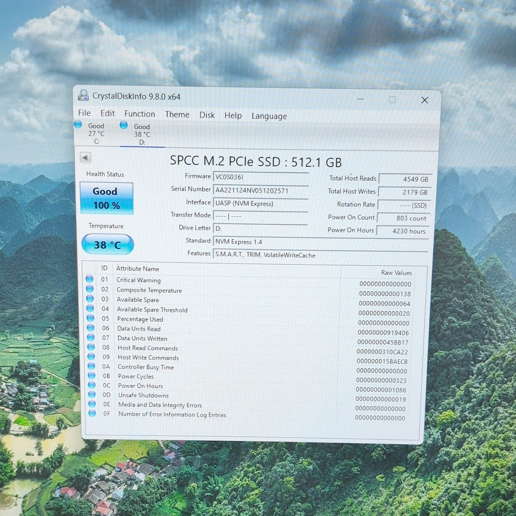
Task: Click the Good 100 % health status button
Action: coord(106,198)
